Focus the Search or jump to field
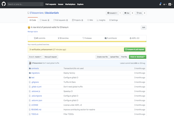Screen dimensions: 174x116 25,4
